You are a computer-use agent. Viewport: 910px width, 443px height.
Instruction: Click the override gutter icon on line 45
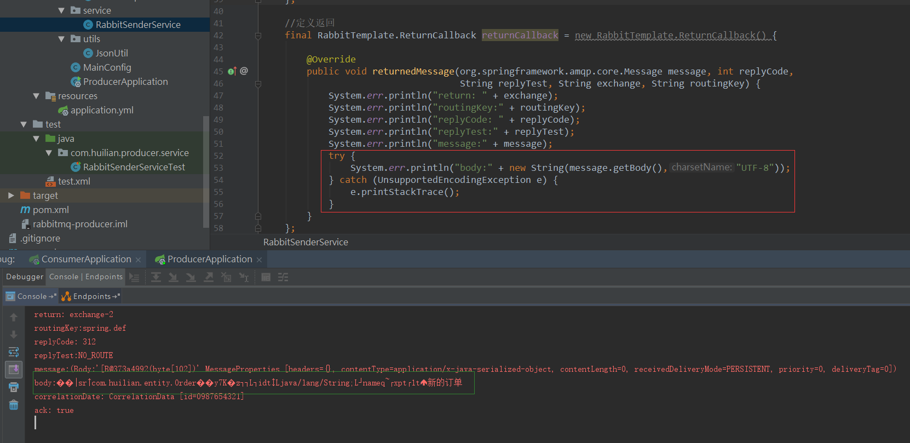point(232,71)
